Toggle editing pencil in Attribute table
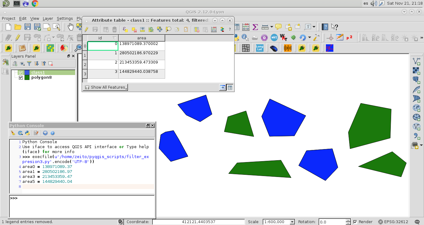424x225 pixels. (x=87, y=29)
